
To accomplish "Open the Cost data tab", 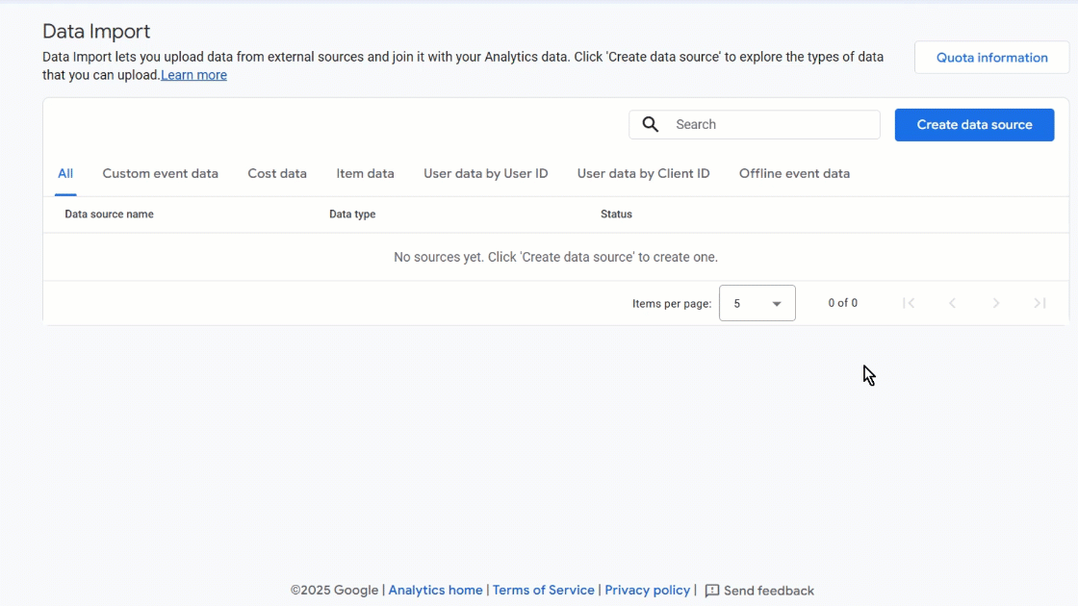I will click(277, 174).
